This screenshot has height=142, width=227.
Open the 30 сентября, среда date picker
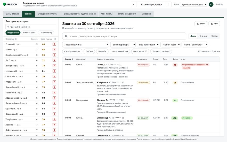(x=151, y=4)
